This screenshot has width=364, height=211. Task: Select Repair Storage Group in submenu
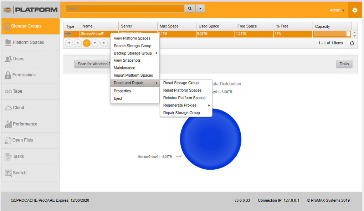[x=186, y=113]
